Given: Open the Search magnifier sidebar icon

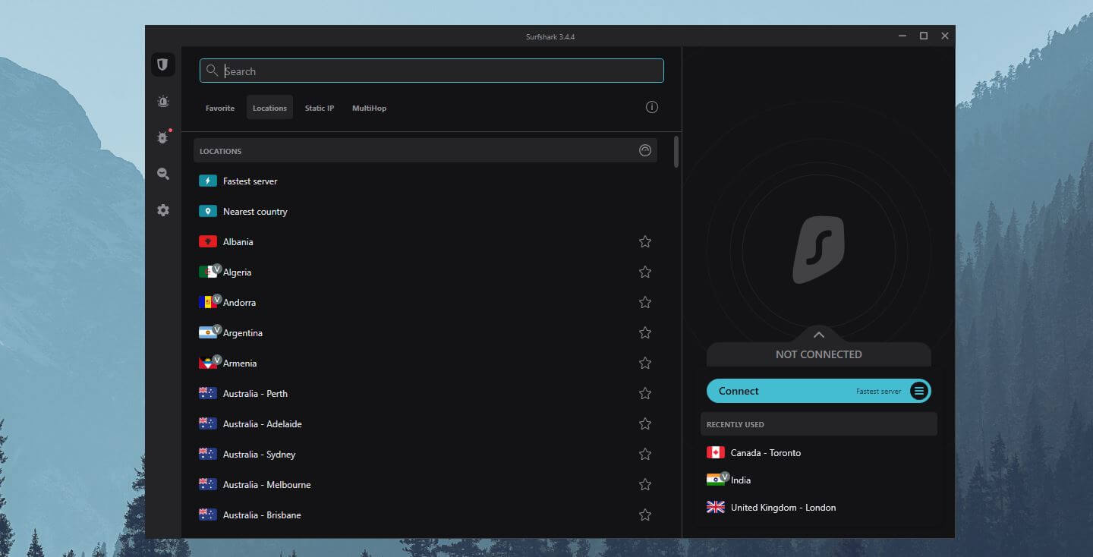Looking at the screenshot, I should point(162,174).
